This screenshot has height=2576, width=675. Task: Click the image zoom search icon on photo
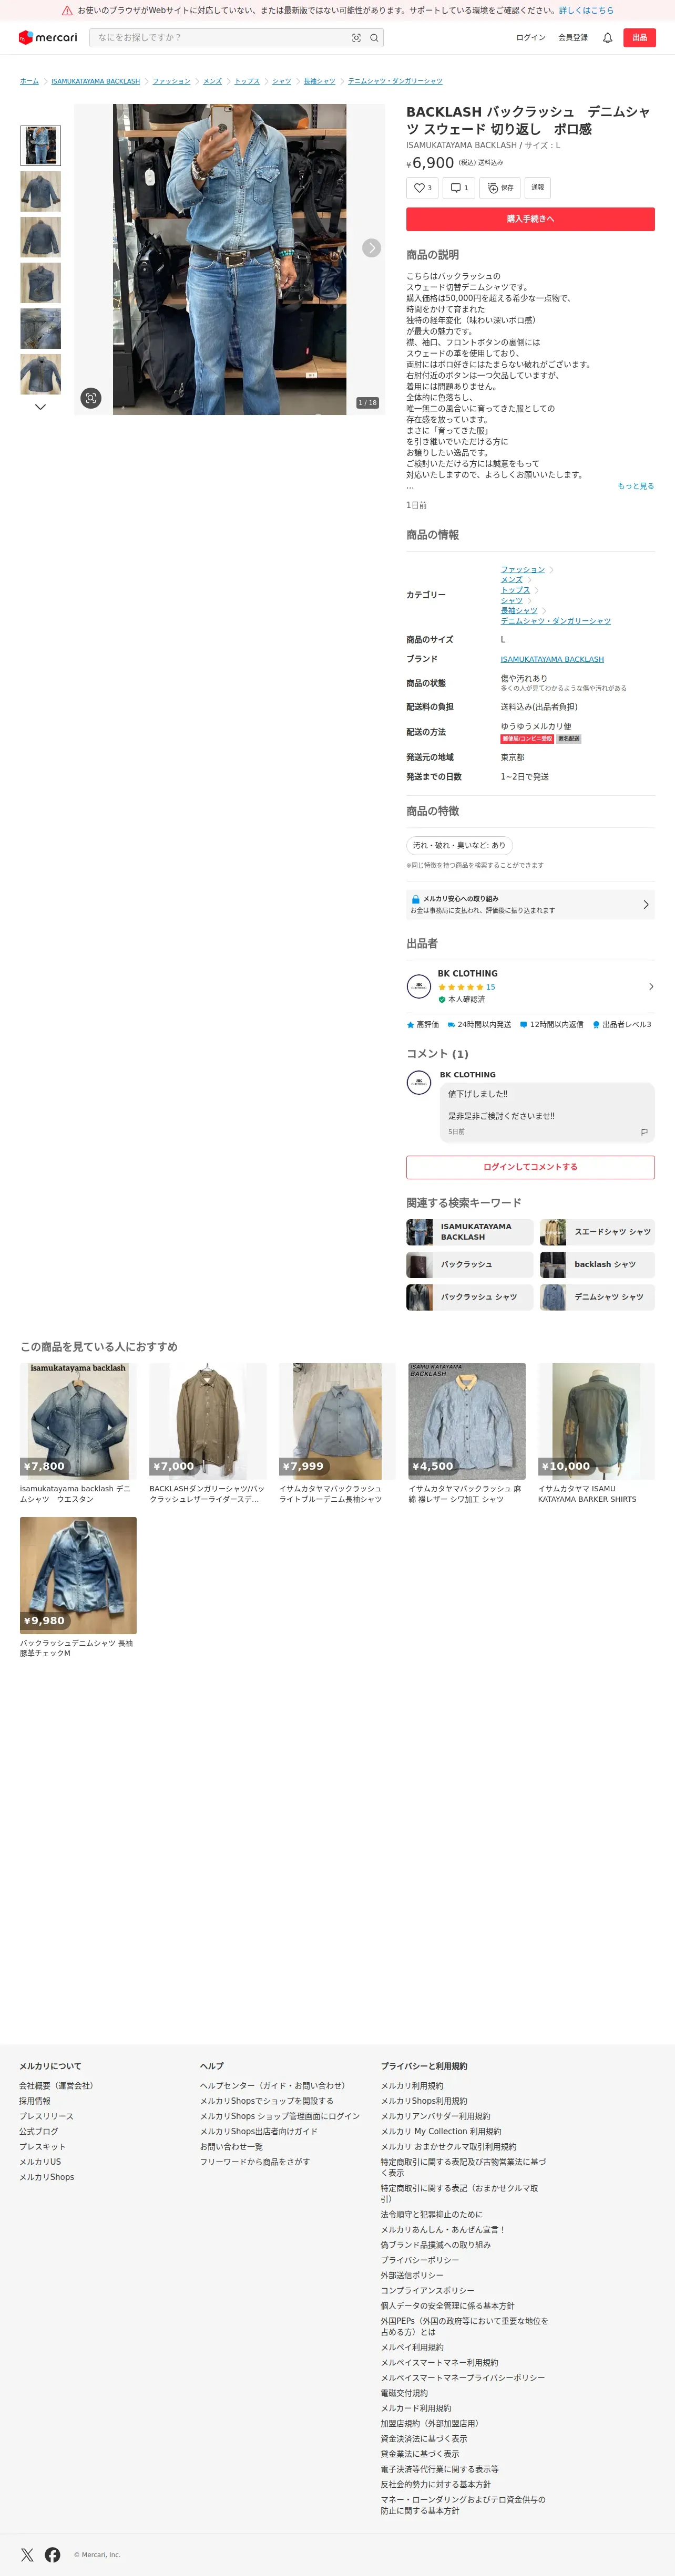click(x=91, y=398)
